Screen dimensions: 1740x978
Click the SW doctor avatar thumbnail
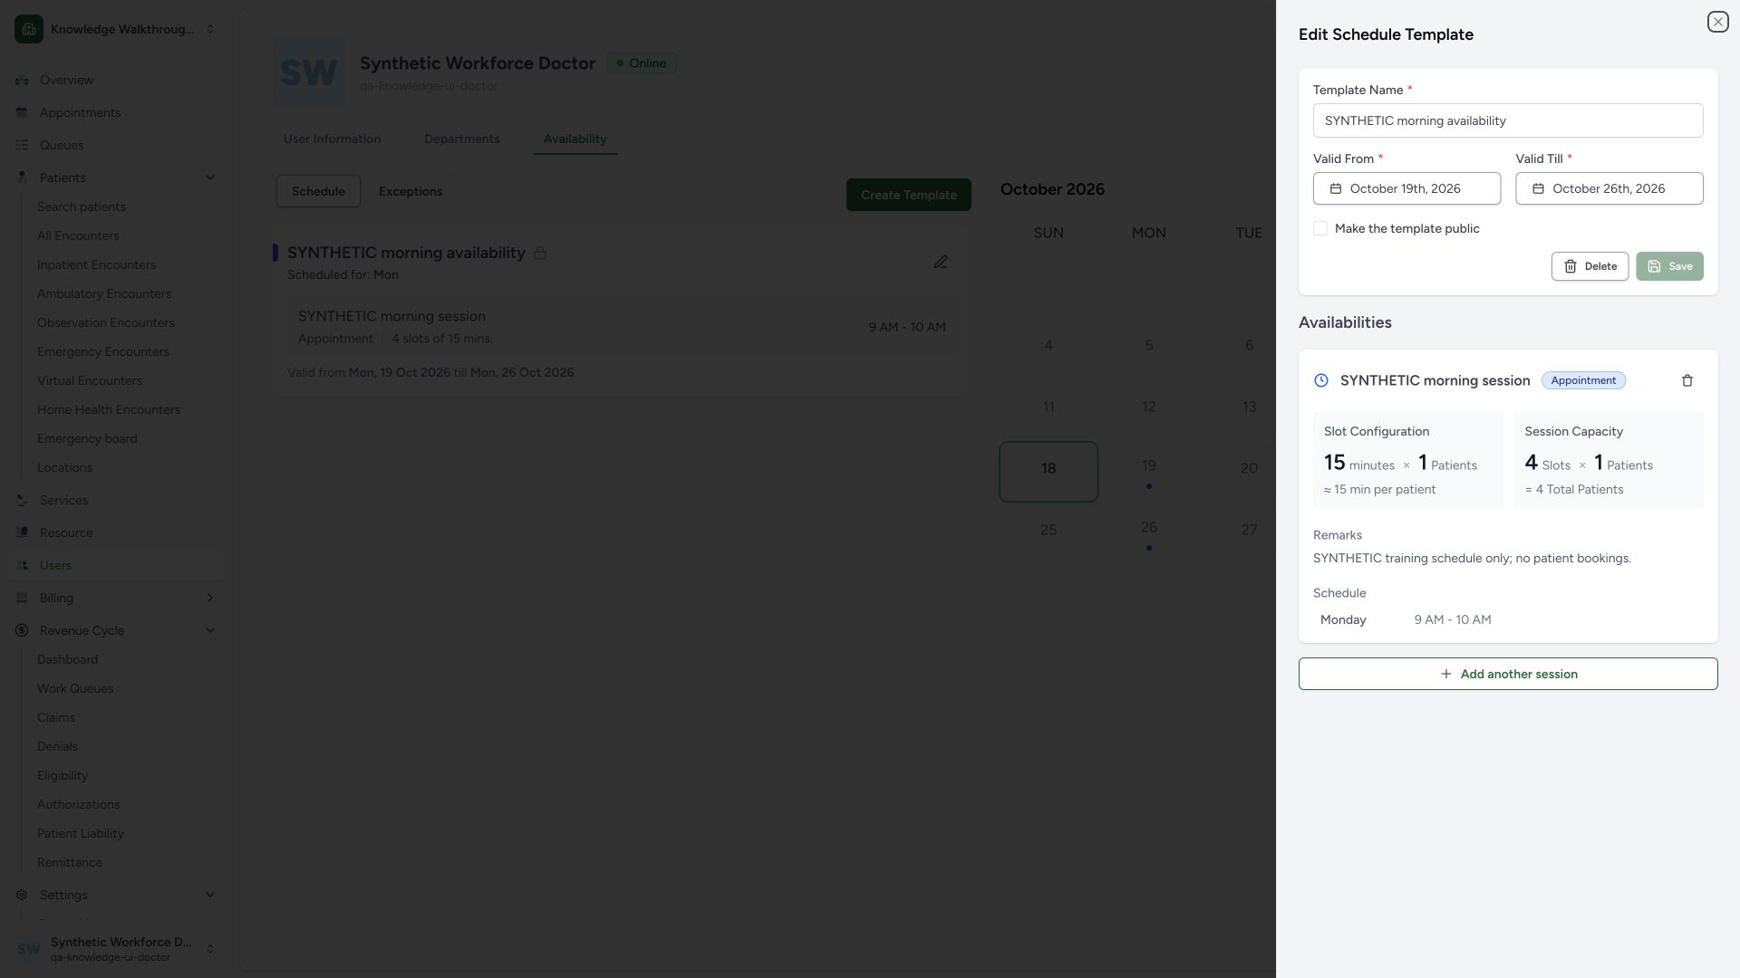click(309, 72)
